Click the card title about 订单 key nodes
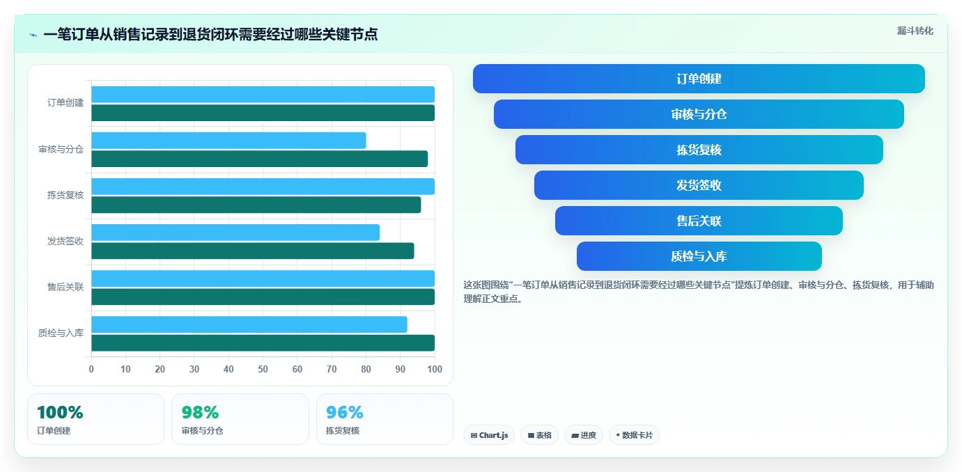The height and width of the screenshot is (472, 962). pos(210,34)
